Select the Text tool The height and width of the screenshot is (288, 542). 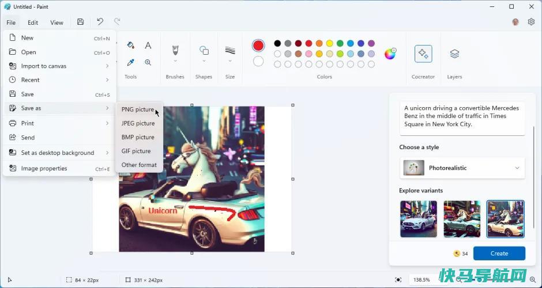click(148, 46)
